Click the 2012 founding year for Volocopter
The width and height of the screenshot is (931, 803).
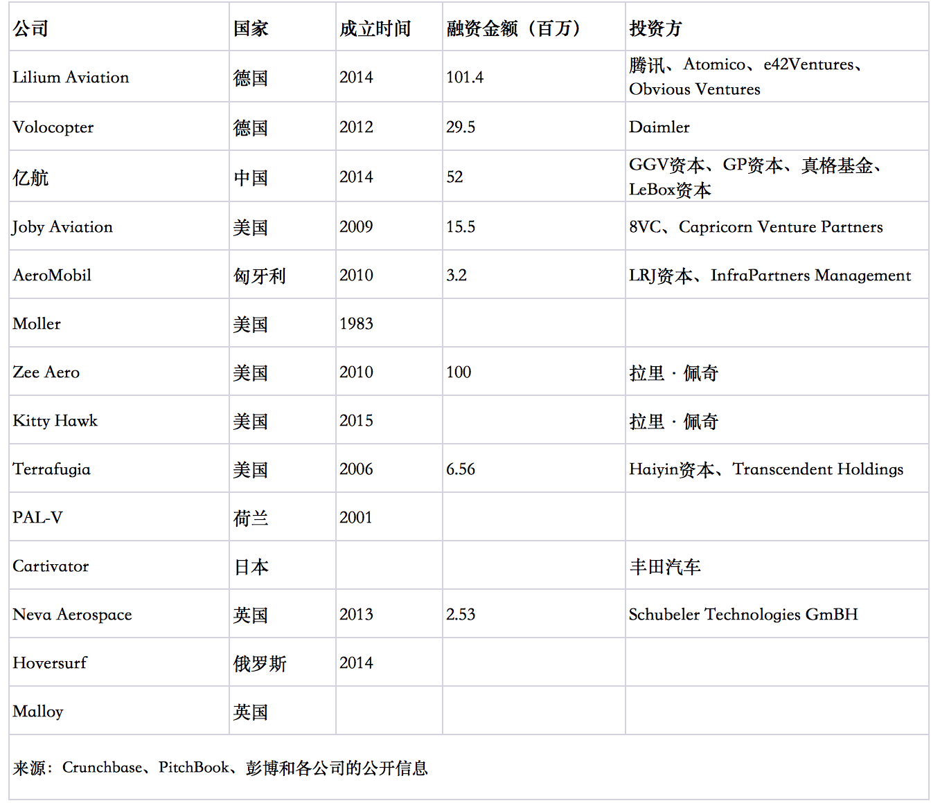[x=356, y=127]
